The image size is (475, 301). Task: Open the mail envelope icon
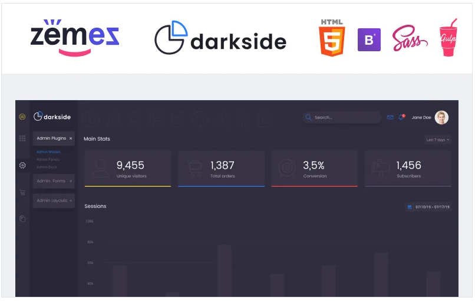tap(390, 117)
